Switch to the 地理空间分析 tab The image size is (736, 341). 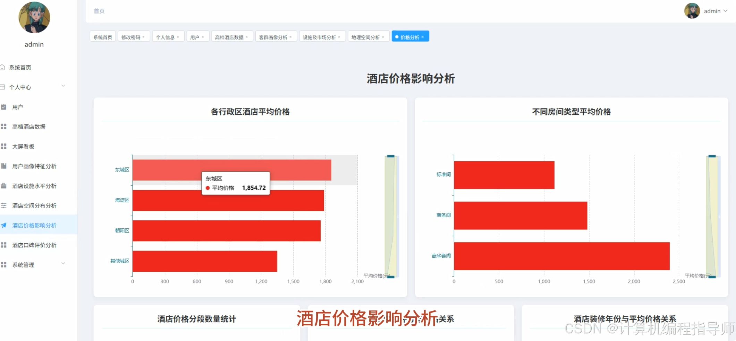pos(365,36)
